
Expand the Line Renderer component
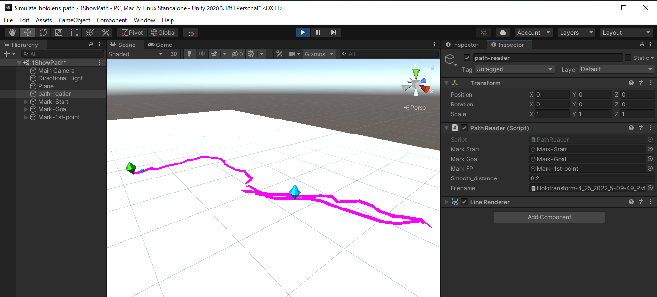point(446,202)
